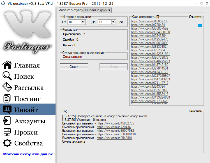Open link id243764 in the send list
Image resolution: width=210 pixels, height=163 pixels.
[x=148, y=87]
